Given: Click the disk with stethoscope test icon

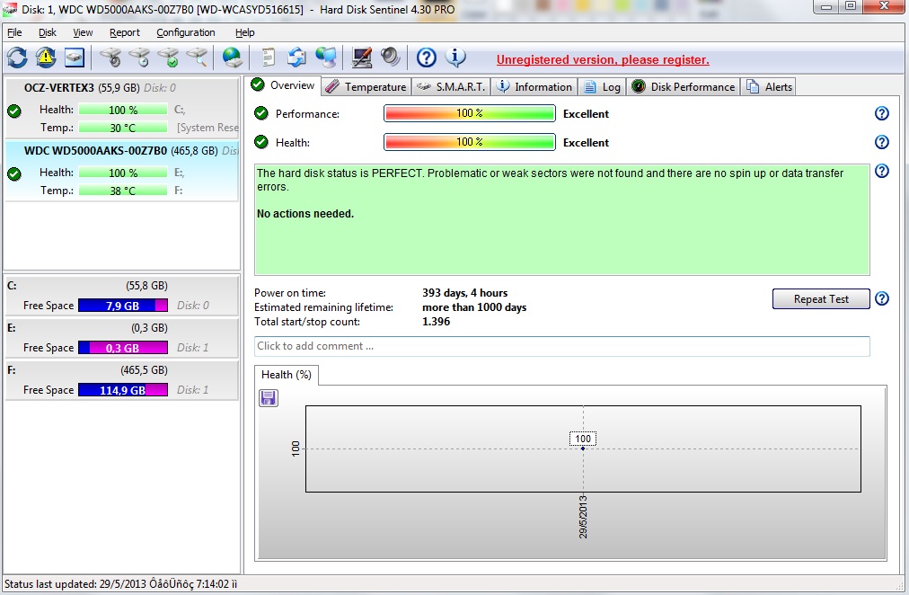Looking at the screenshot, I should (110, 58).
